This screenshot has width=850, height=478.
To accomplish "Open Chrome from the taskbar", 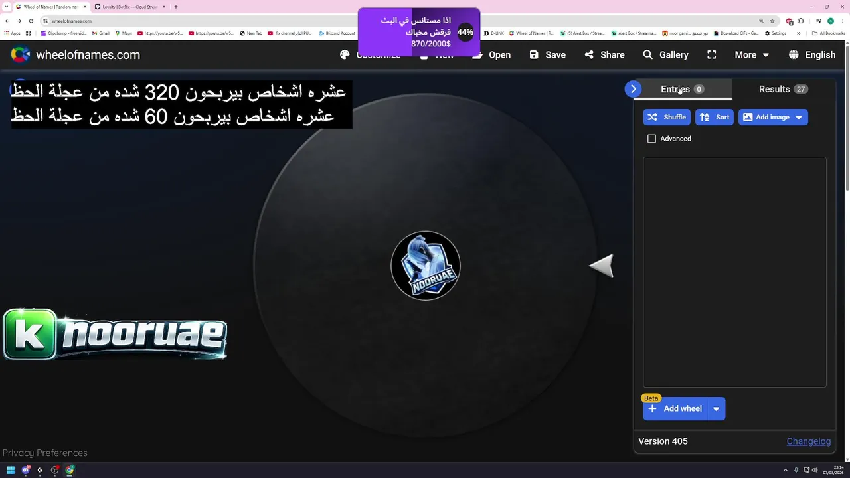I will click(70, 470).
